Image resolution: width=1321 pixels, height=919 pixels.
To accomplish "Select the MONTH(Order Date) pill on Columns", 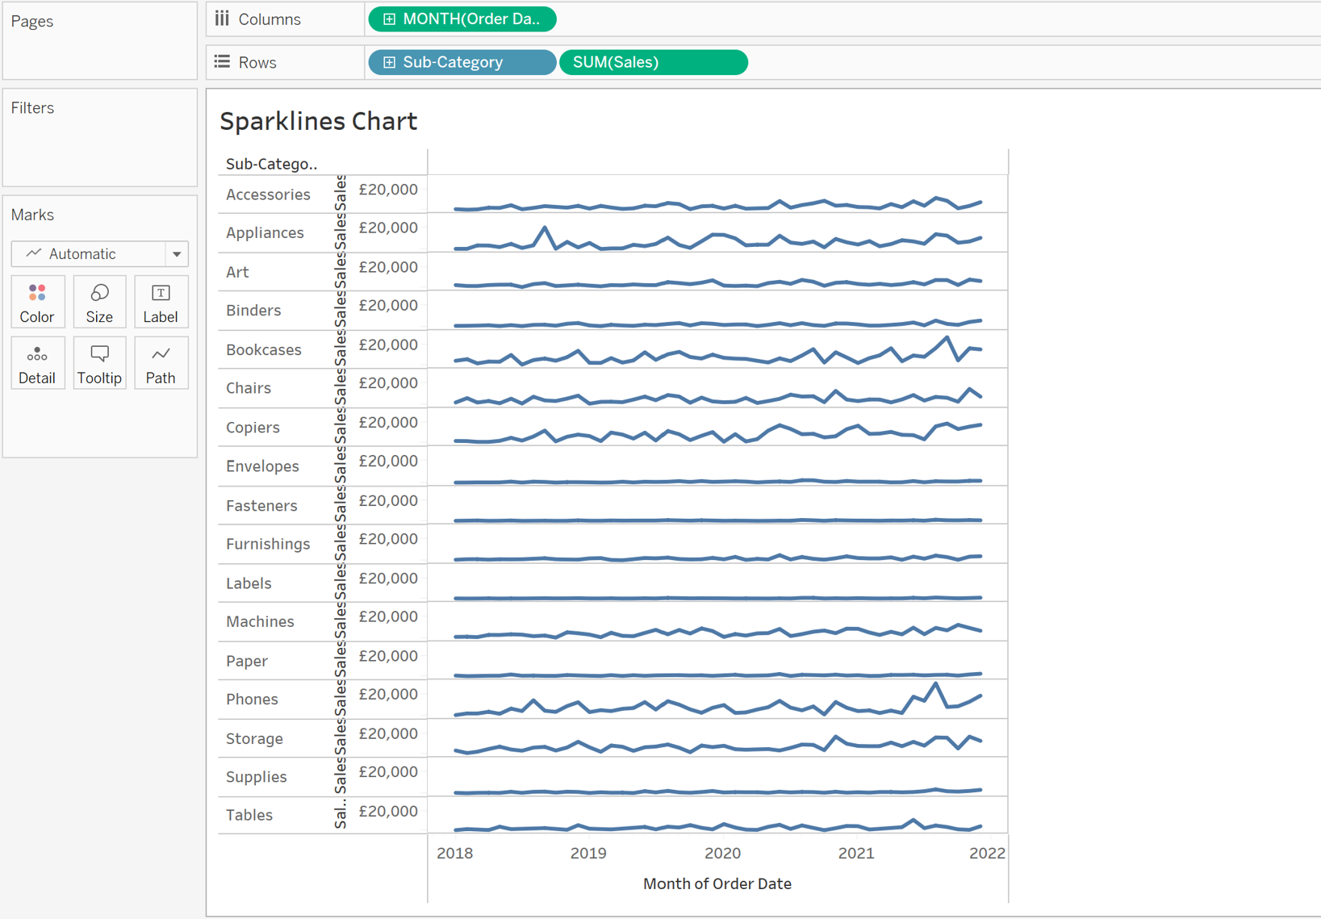I will [470, 19].
